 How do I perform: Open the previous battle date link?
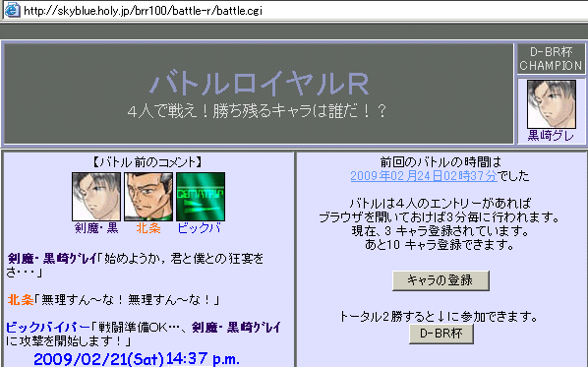click(x=424, y=176)
